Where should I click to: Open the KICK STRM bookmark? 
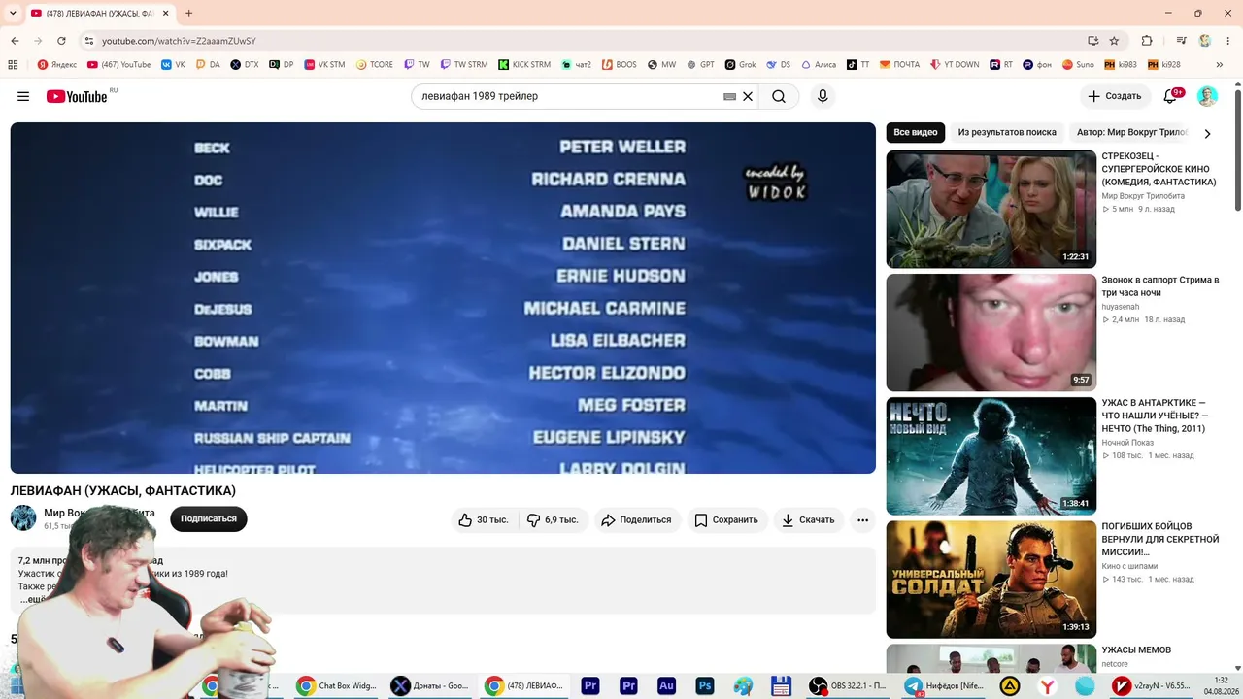524,65
